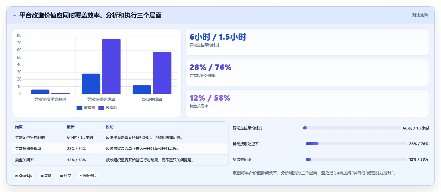Image resolution: width=441 pixels, height=192 pixels.
Task: Click the page title about 平台改造价值
Action: coord(90,15)
